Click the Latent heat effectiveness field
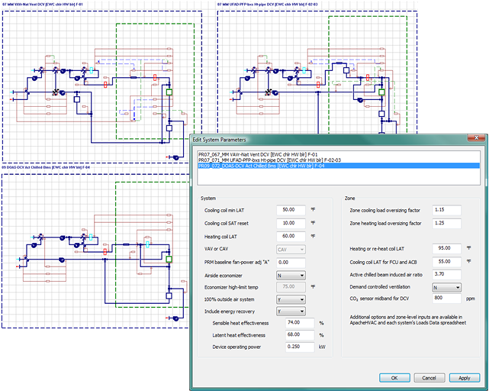 click(300, 335)
